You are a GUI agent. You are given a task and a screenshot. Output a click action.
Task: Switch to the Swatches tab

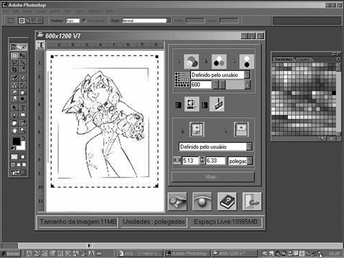click(284, 60)
